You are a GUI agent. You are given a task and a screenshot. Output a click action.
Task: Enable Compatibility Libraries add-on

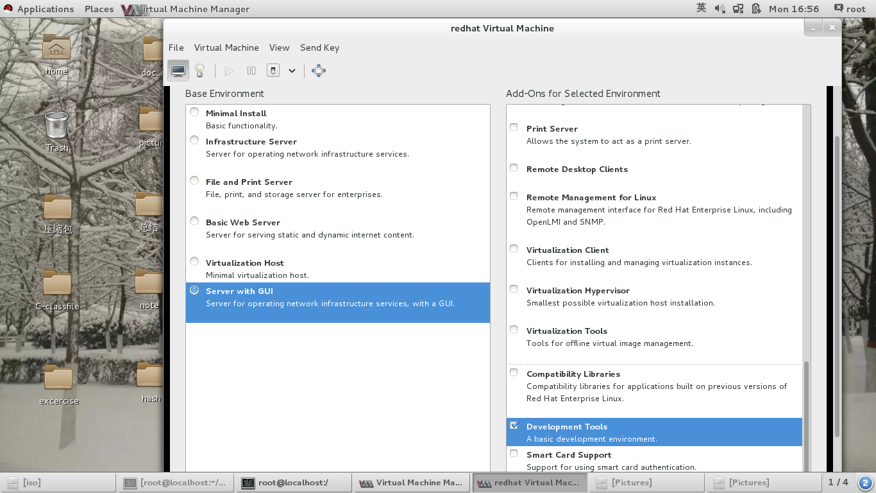(x=514, y=372)
